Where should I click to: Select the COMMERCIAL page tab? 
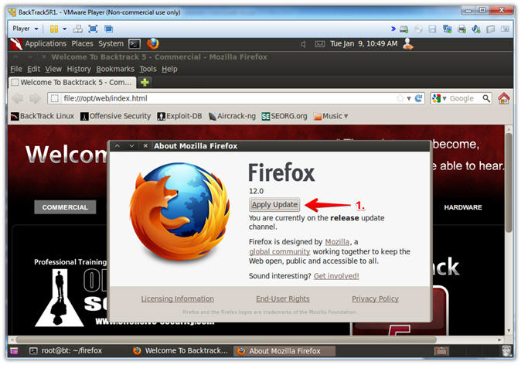65,207
